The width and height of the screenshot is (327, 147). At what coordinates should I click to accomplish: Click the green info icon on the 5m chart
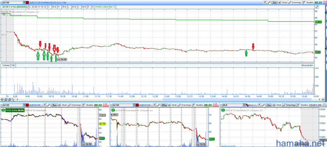pyautogui.click(x=3, y=110)
